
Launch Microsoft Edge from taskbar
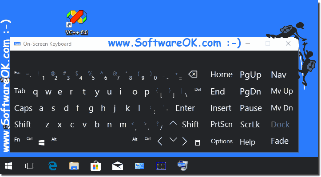(x=53, y=166)
